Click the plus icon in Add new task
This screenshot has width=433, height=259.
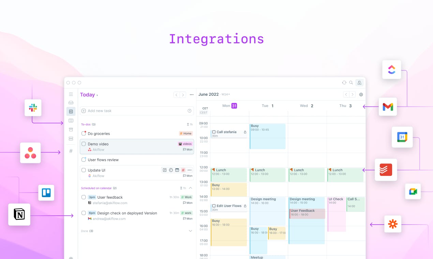click(84, 111)
